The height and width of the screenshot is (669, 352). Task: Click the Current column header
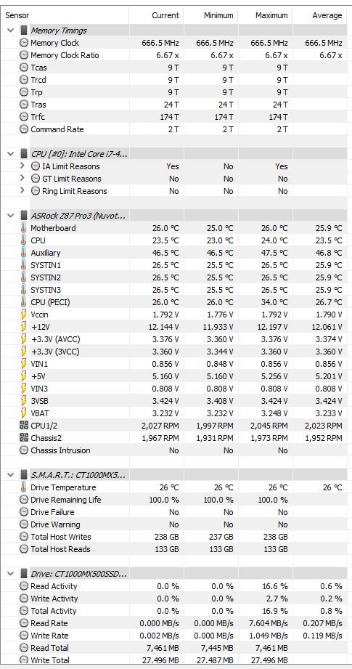[156, 15]
